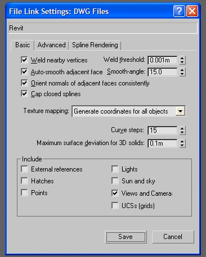Open the Spline Rendering tab
Image resolution: width=206 pixels, height=257 pixels.
click(95, 45)
